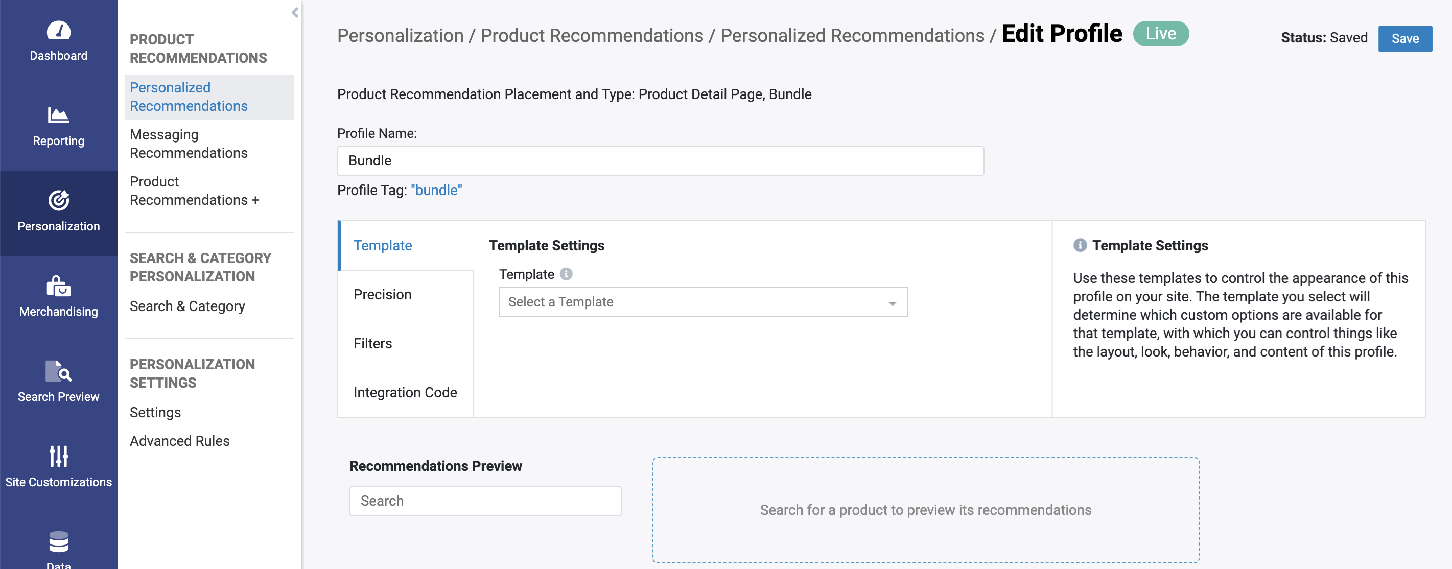This screenshot has width=1452, height=569.
Task: Go to Messaging Recommendations in the sidebar
Action: coord(188,144)
